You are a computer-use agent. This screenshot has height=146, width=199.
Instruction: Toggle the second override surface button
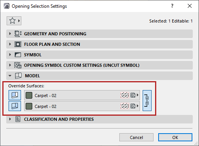click(15, 106)
